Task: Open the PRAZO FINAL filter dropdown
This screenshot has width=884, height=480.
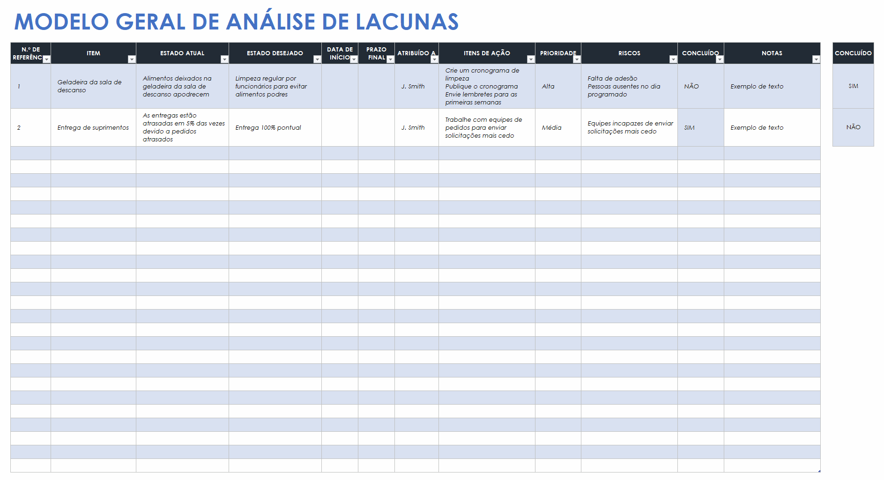Action: 390,59
